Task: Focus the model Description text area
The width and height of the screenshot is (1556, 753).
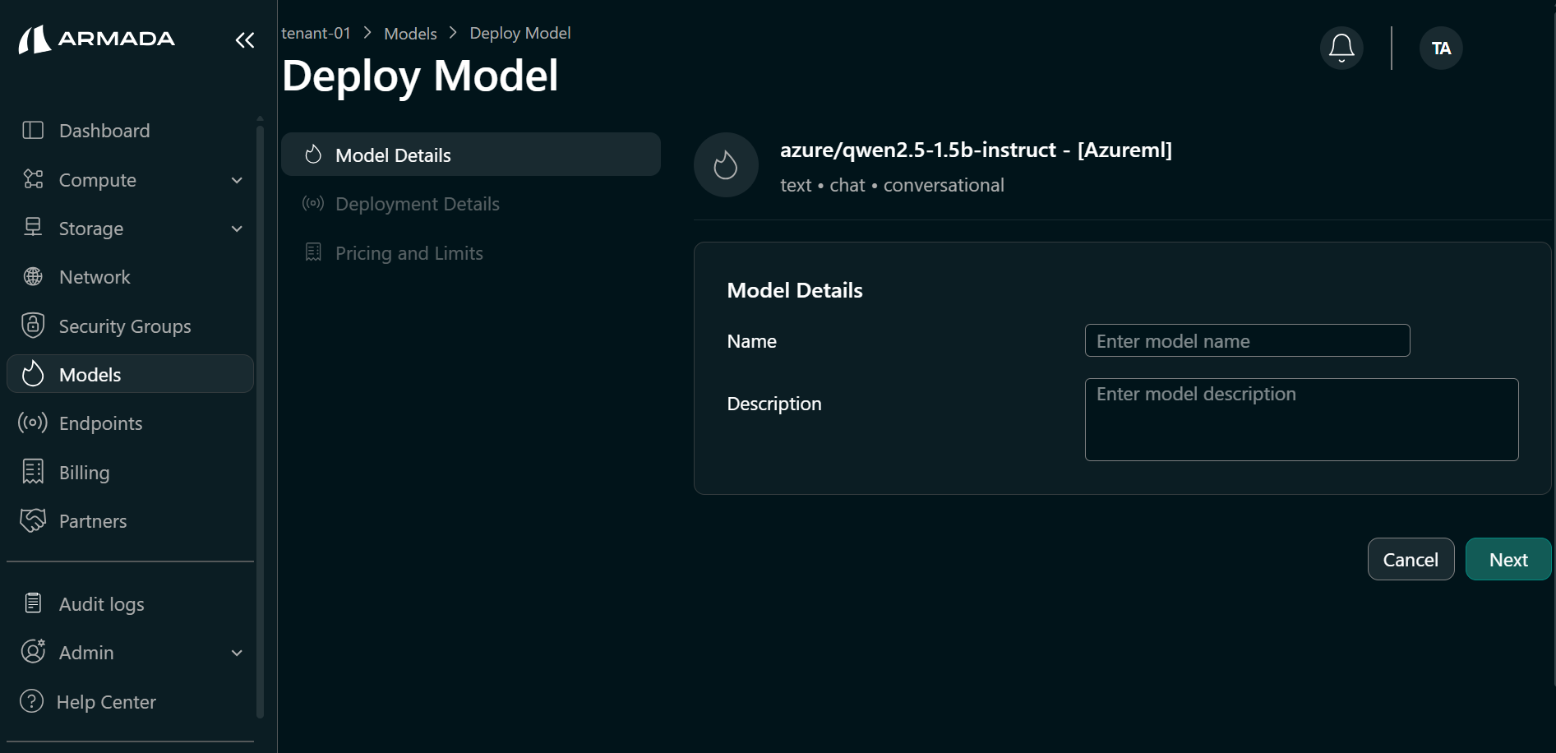Action: (1301, 419)
